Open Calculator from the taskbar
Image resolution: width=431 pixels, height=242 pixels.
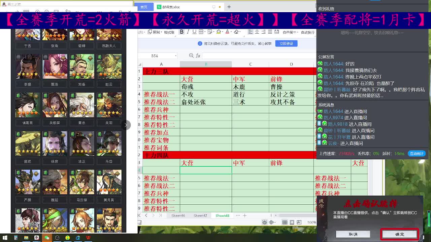pos(15,238)
